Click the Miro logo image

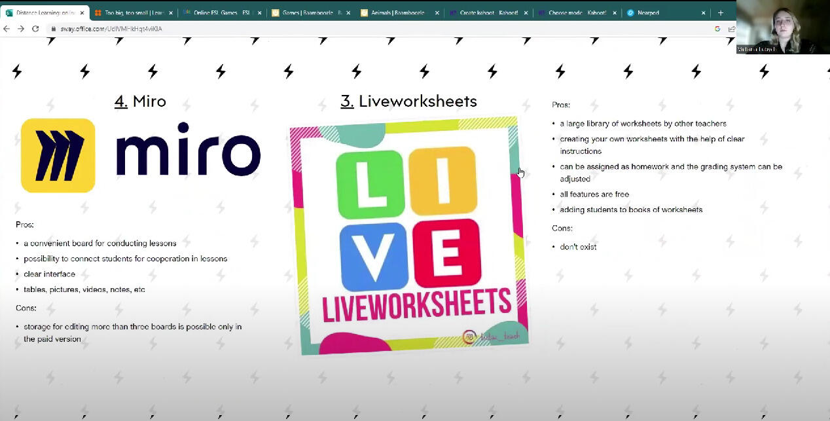coord(141,155)
